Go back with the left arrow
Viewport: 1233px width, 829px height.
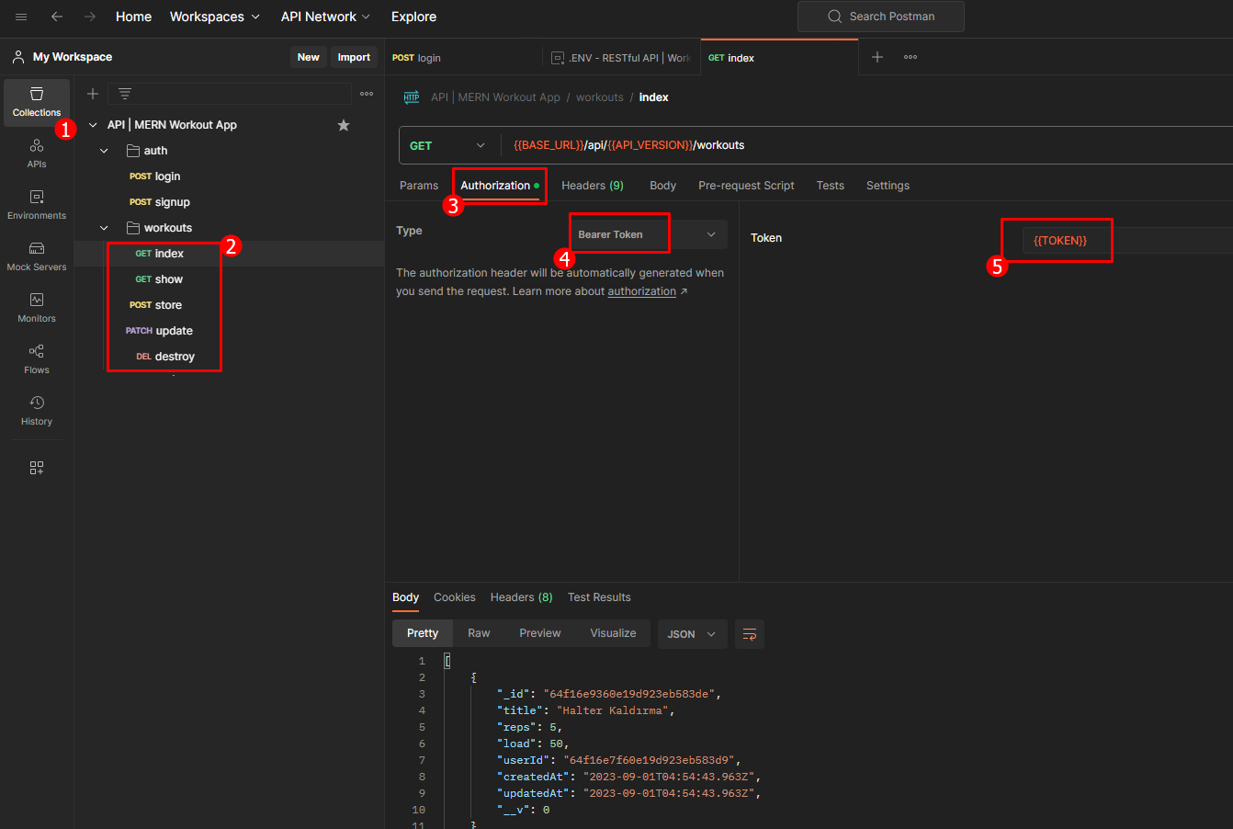(x=57, y=17)
